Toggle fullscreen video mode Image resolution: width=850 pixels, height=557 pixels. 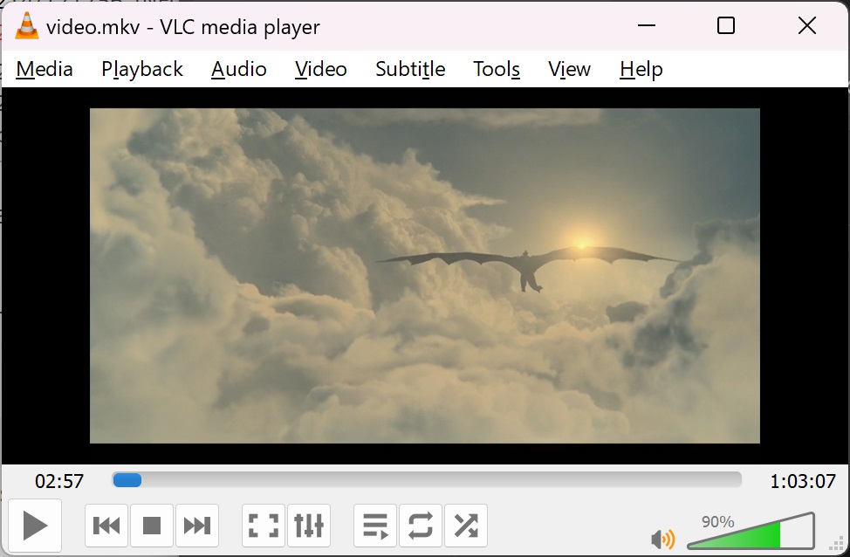(264, 526)
